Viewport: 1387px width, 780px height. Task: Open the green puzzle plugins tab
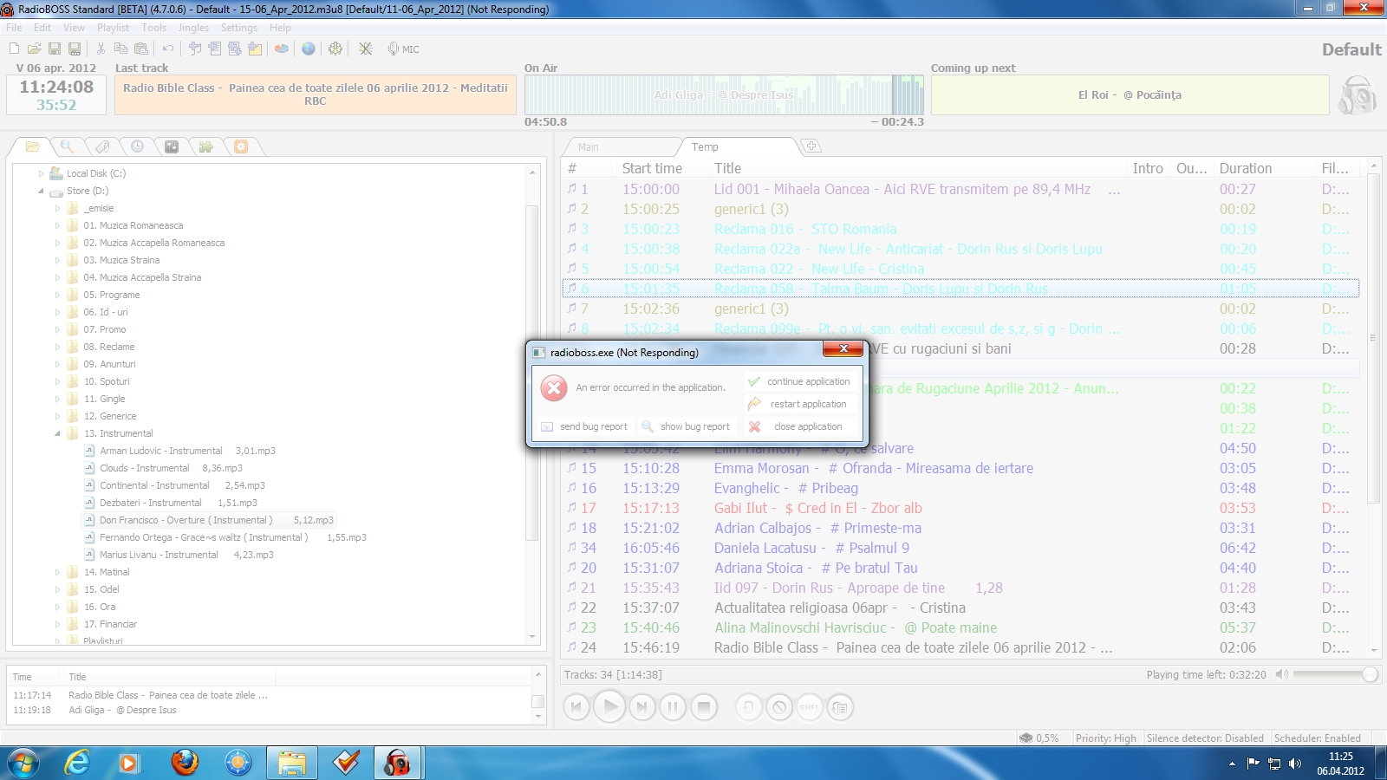click(206, 146)
